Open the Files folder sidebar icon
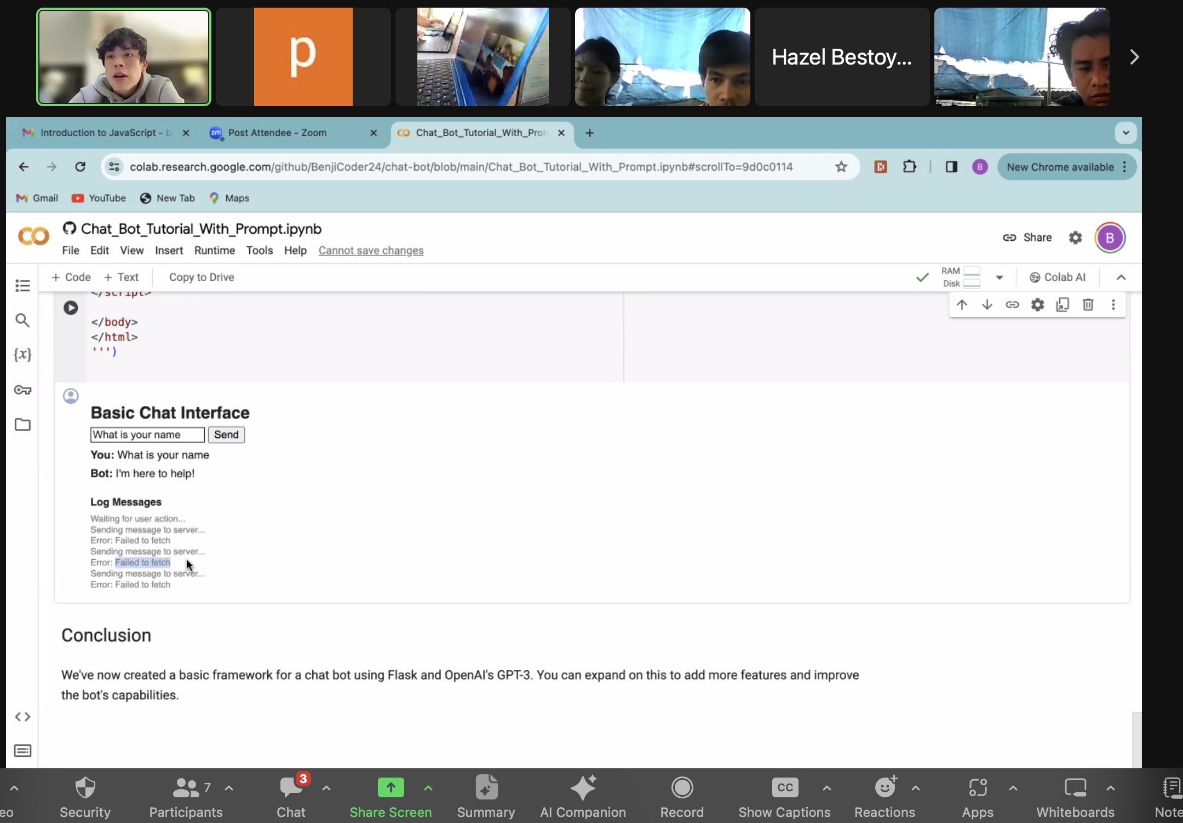 pyautogui.click(x=22, y=425)
